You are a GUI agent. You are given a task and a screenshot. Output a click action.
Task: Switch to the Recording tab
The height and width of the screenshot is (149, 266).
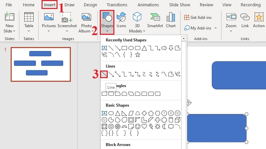point(251,5)
